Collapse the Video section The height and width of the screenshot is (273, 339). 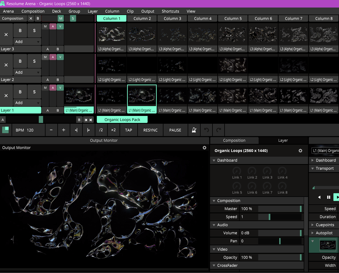pyautogui.click(x=214, y=249)
